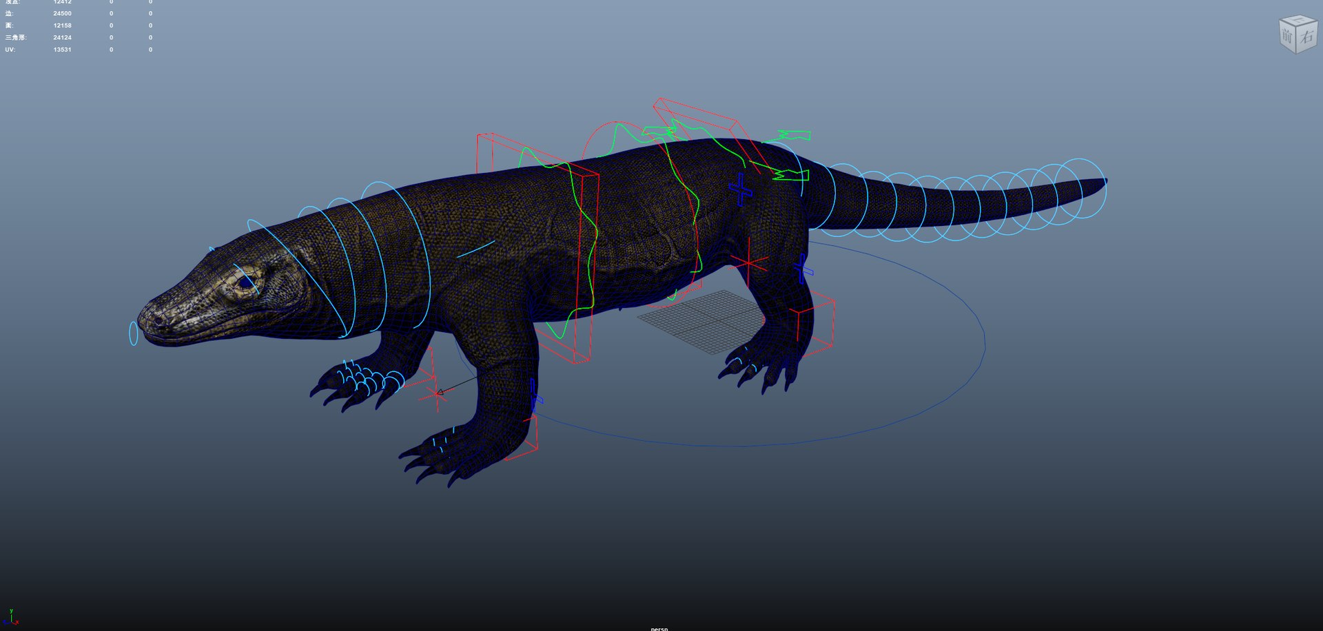Select the blue cross control behind the rear knee
Image resolution: width=1323 pixels, height=631 pixels.
803,269
